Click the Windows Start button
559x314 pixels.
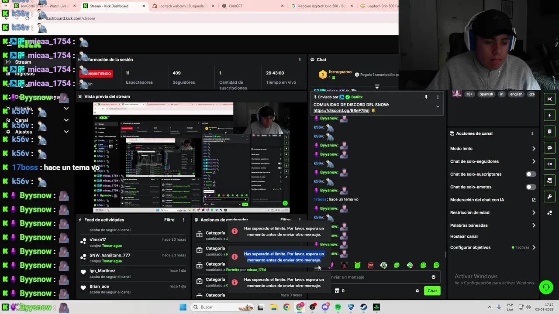[x=183, y=307]
